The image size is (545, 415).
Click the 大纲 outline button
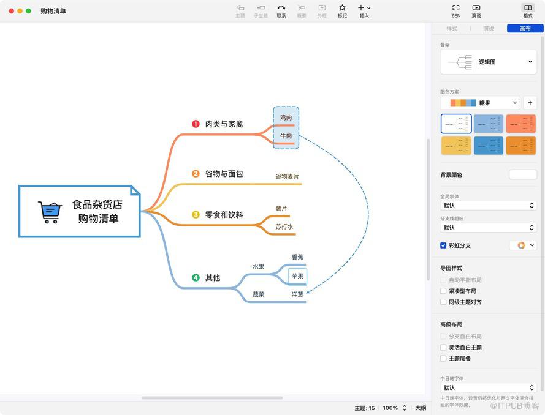point(421,408)
